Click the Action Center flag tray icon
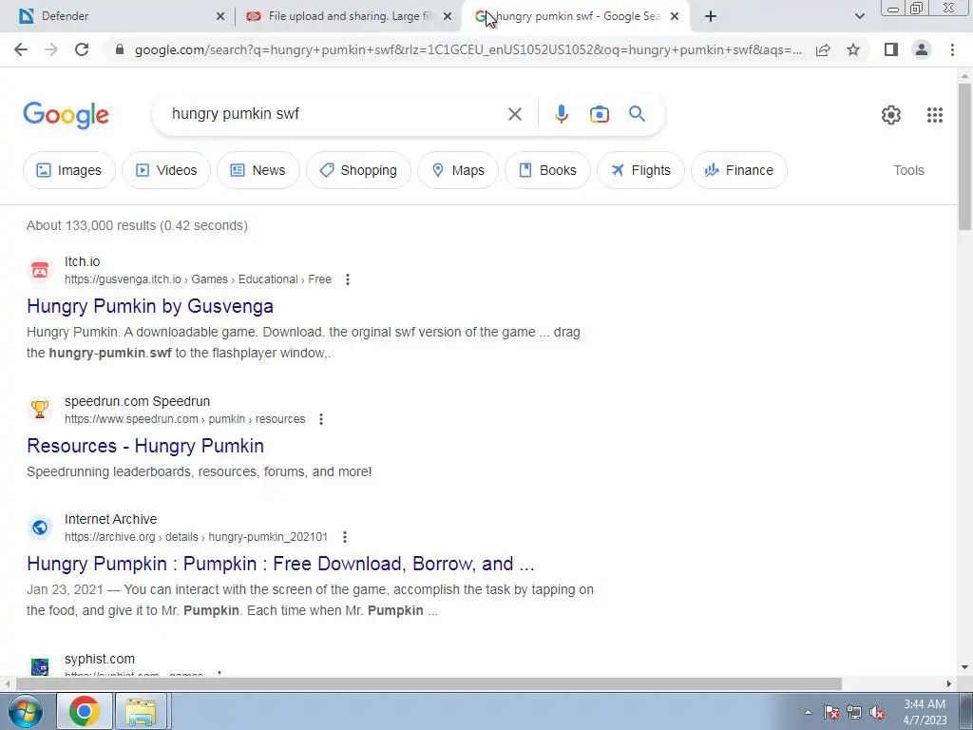This screenshot has height=730, width=973. [831, 712]
